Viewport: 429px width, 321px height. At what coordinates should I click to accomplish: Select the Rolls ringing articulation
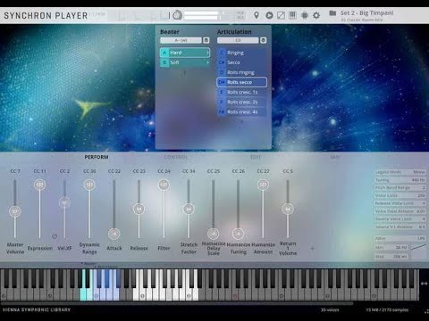[x=241, y=72]
